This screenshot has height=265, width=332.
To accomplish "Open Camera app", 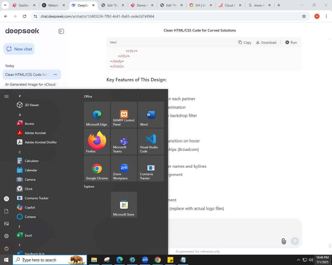I will point(47,180).
